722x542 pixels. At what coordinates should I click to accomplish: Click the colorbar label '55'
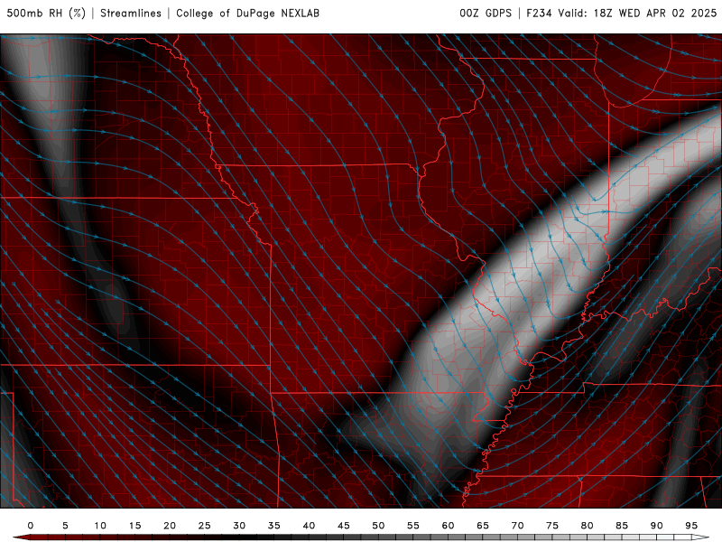413,526
